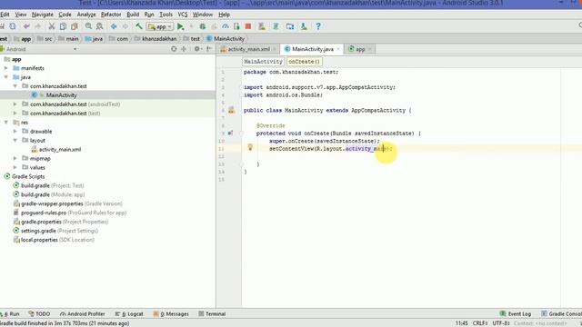Open the Run tool window button
582x327 pixels.
(11, 313)
